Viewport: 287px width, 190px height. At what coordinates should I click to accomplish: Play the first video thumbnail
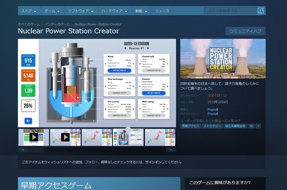(34, 137)
